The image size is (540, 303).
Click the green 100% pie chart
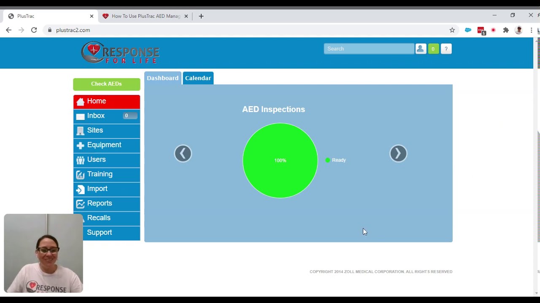pyautogui.click(x=280, y=160)
